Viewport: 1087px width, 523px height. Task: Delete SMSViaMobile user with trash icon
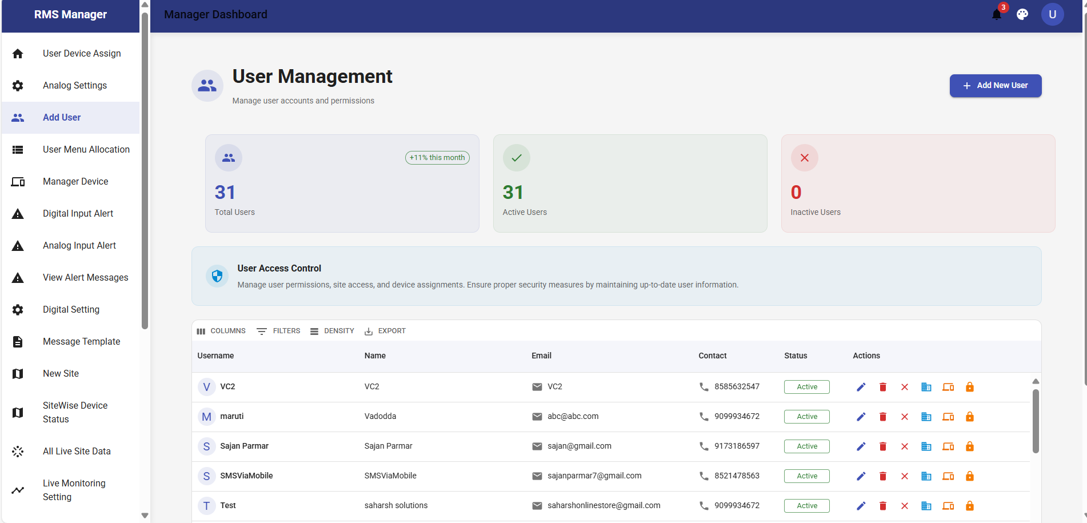tap(882, 476)
